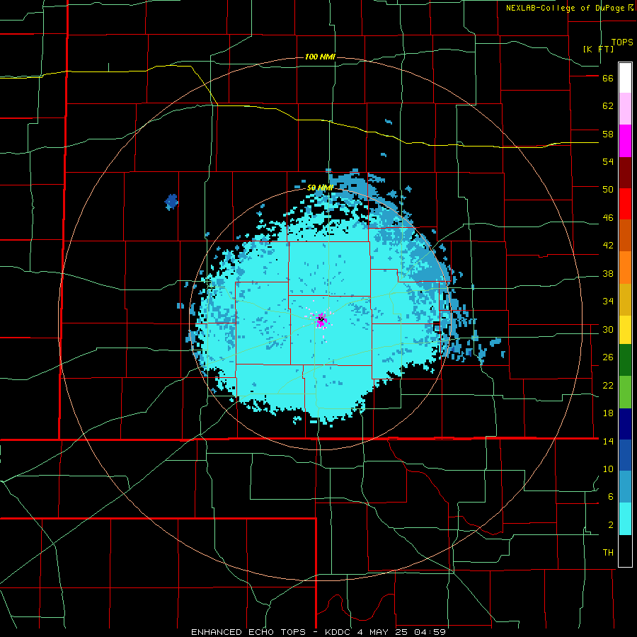Click the "50 NMI" range ring label
Screen dimensions: 637x637
[320, 188]
